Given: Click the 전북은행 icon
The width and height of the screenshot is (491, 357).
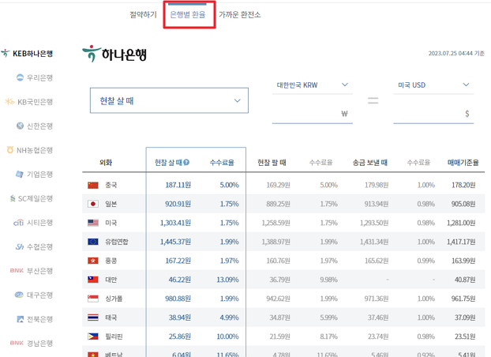Looking at the screenshot, I should (20, 319).
